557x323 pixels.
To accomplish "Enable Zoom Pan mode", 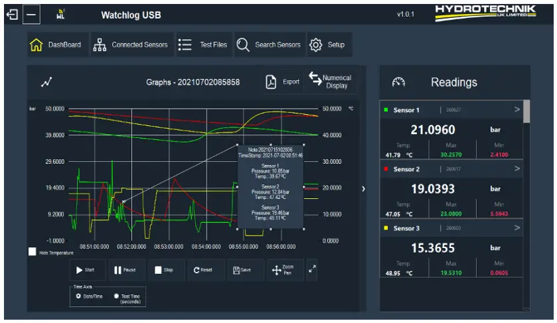I will pos(285,270).
